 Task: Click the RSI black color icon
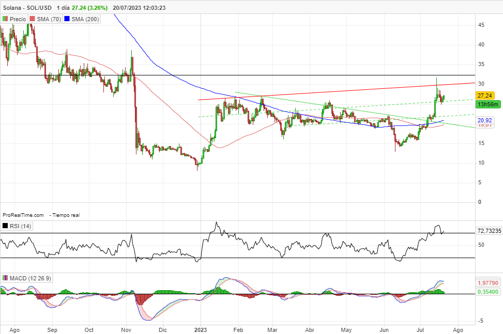(5, 226)
